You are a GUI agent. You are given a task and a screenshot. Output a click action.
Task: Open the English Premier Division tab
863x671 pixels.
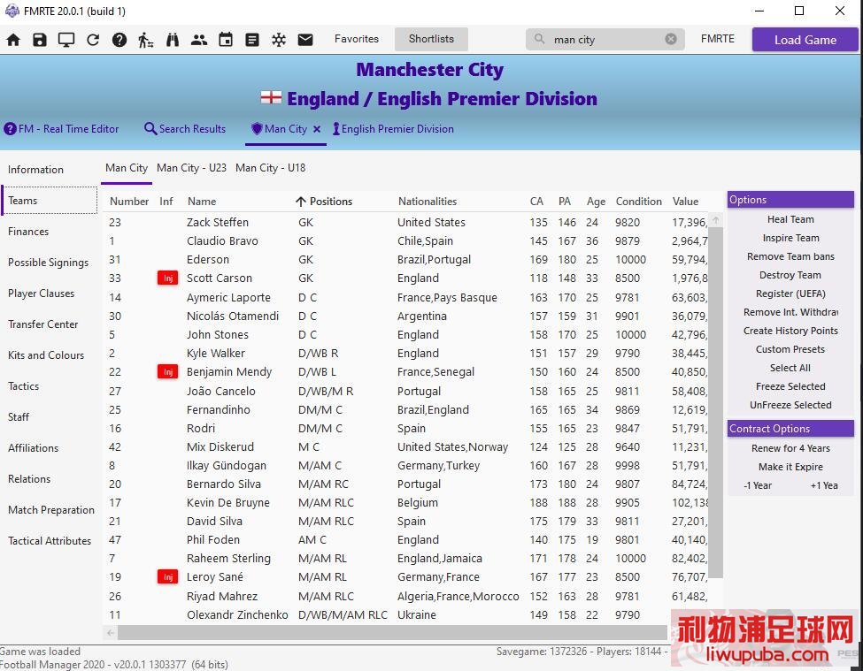coord(394,129)
